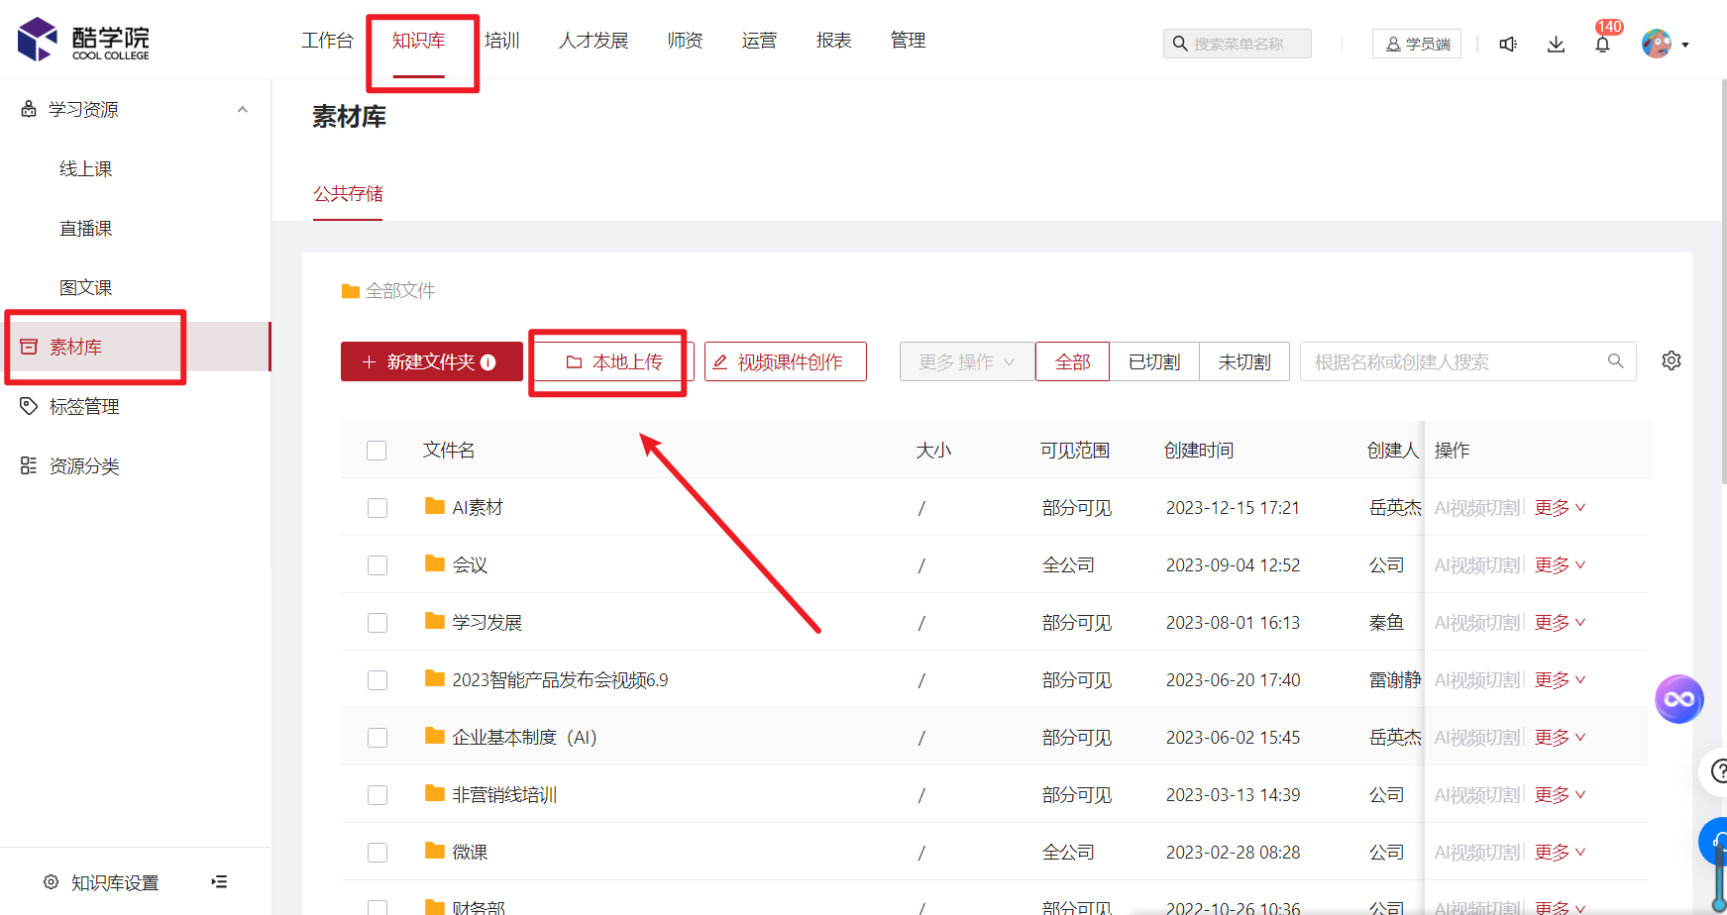
Task: Filter by 全部
Action: pyautogui.click(x=1073, y=361)
